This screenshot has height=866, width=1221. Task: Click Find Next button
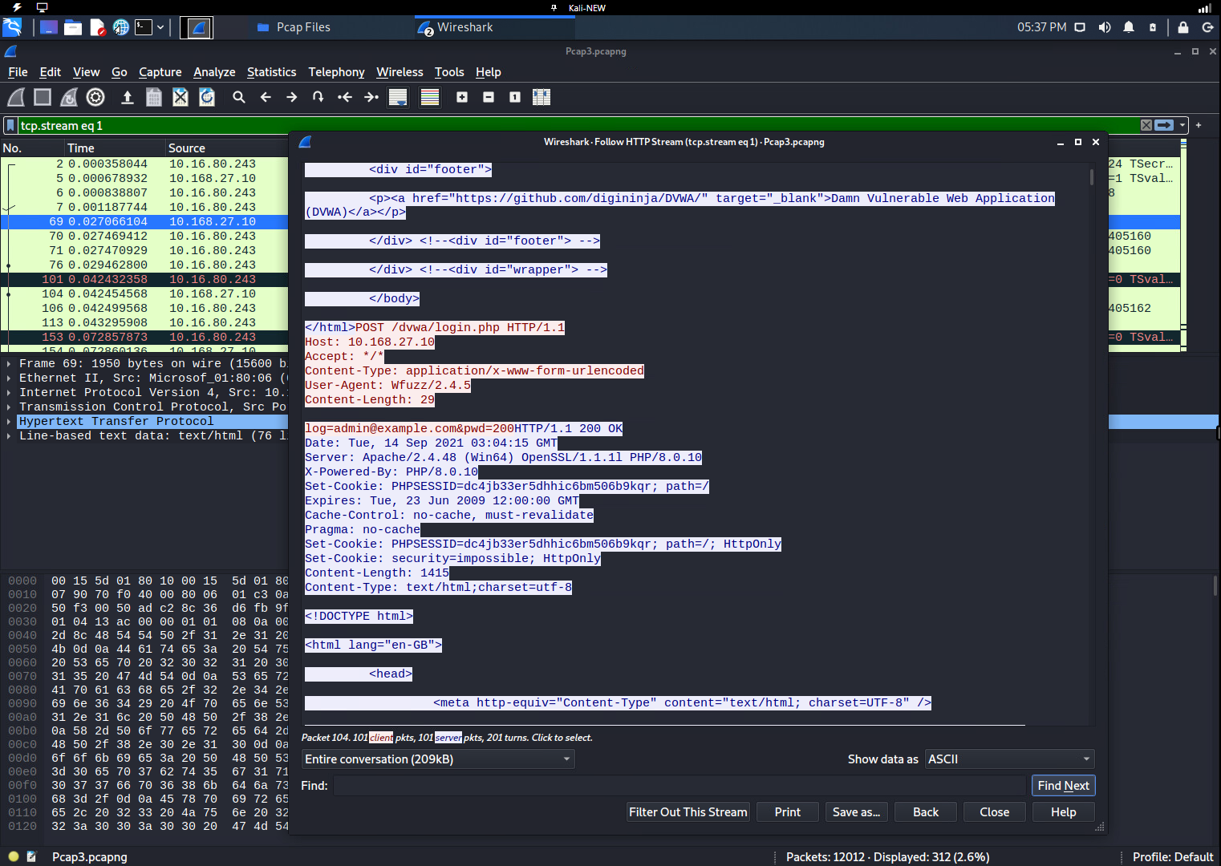tap(1063, 786)
